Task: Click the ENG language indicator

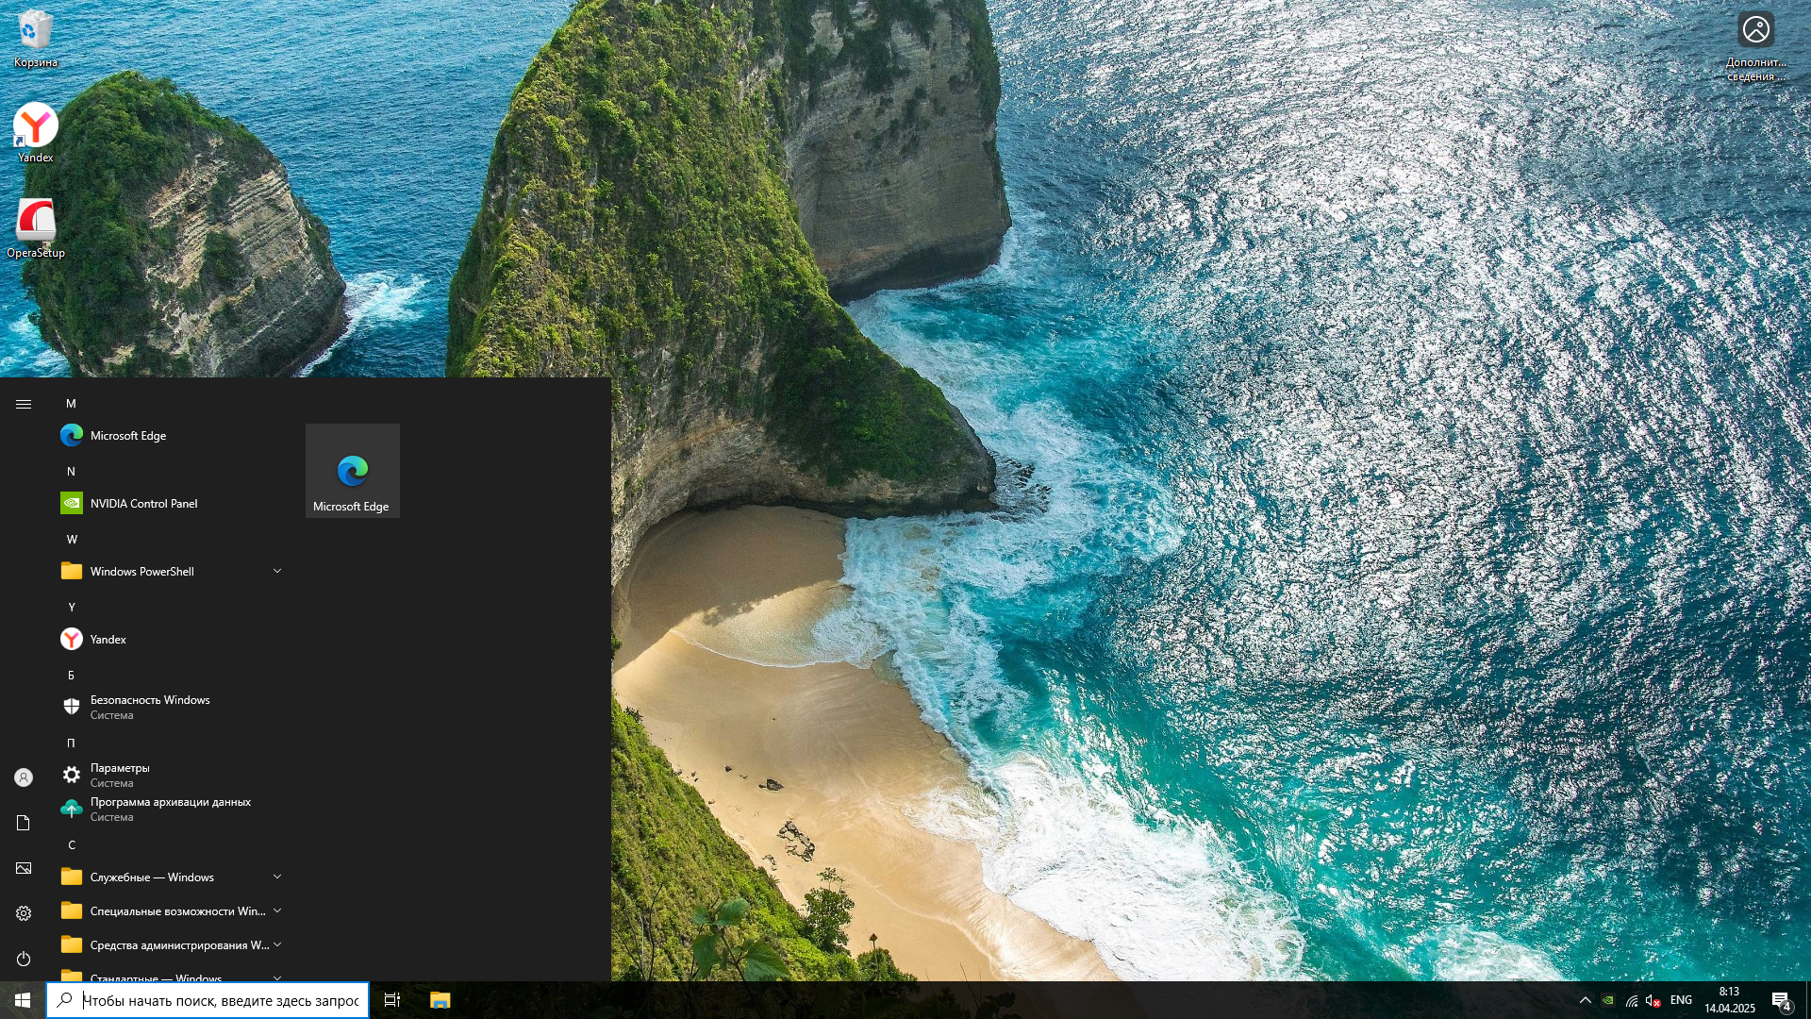Action: 1681,1000
